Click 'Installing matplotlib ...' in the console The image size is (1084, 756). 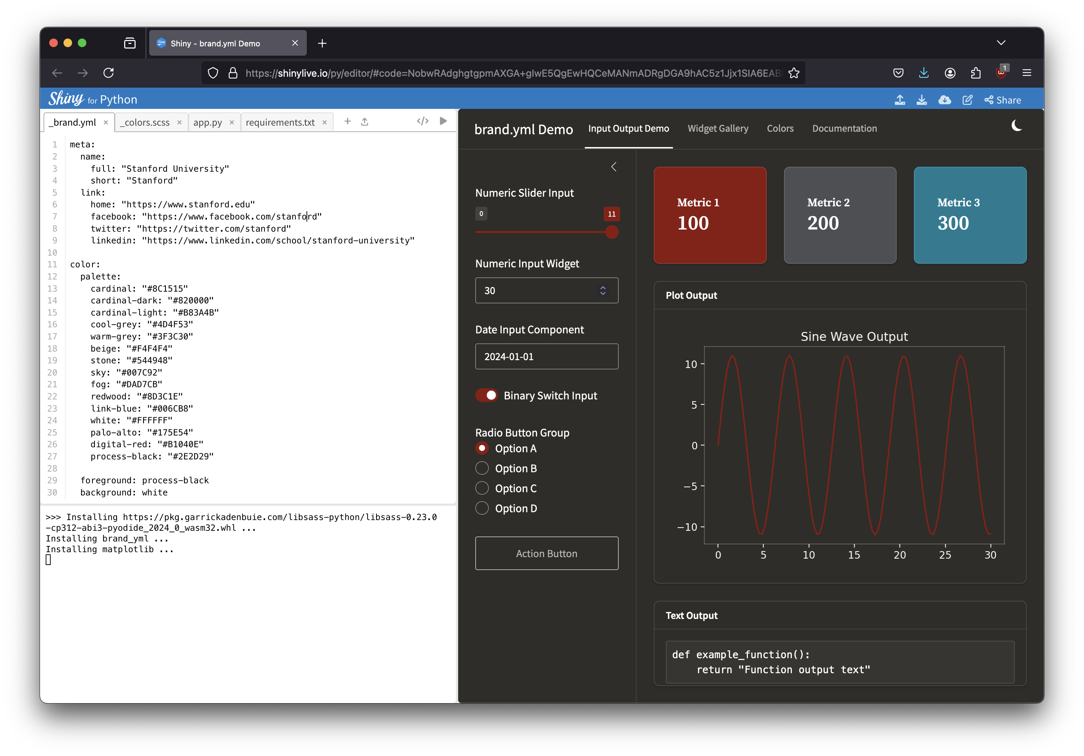pos(110,549)
